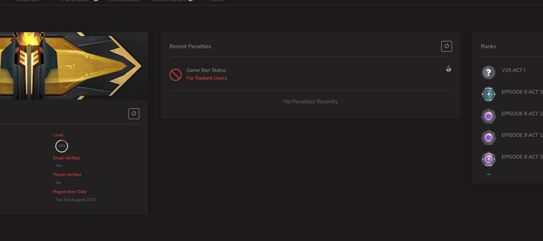This screenshot has height=241, width=543.
Task: Click the V25 ACT I question mark badge
Action: pyautogui.click(x=488, y=73)
